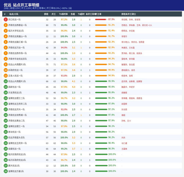Image resolution: width=184 pixels, height=177 pixels.
Task: Open station 建大优选1队
Action: [x=14, y=166]
